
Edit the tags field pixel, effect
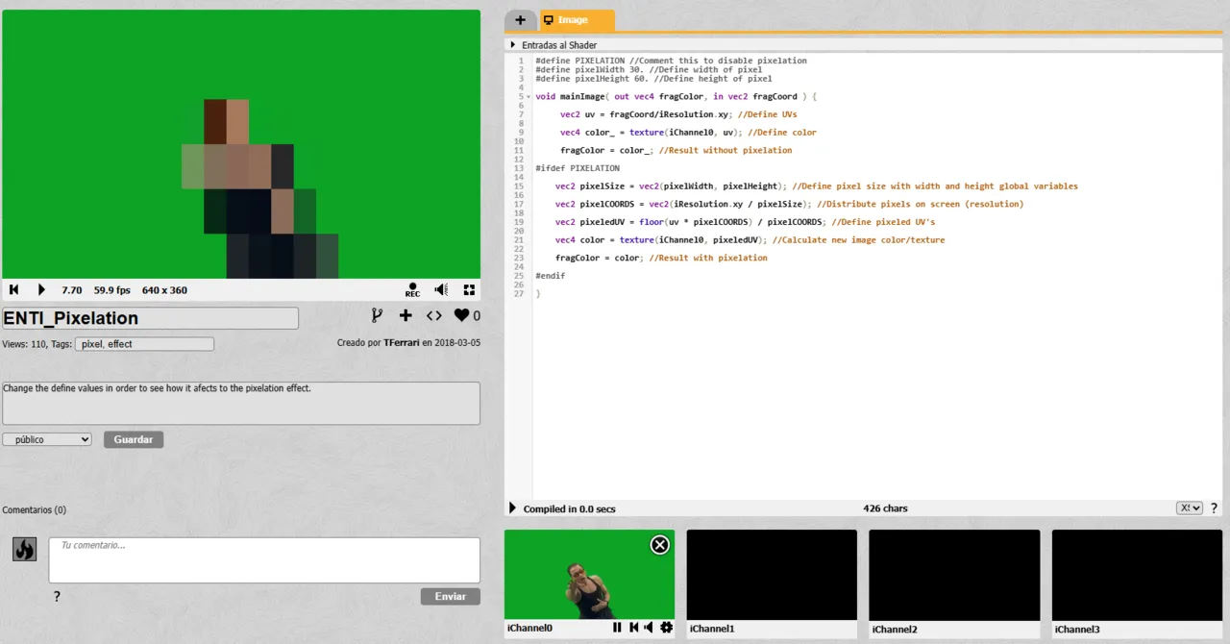[145, 344]
